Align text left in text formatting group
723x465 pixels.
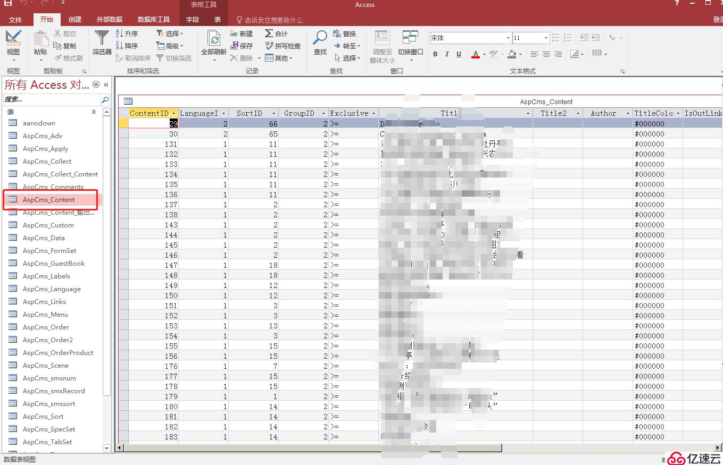pos(535,54)
